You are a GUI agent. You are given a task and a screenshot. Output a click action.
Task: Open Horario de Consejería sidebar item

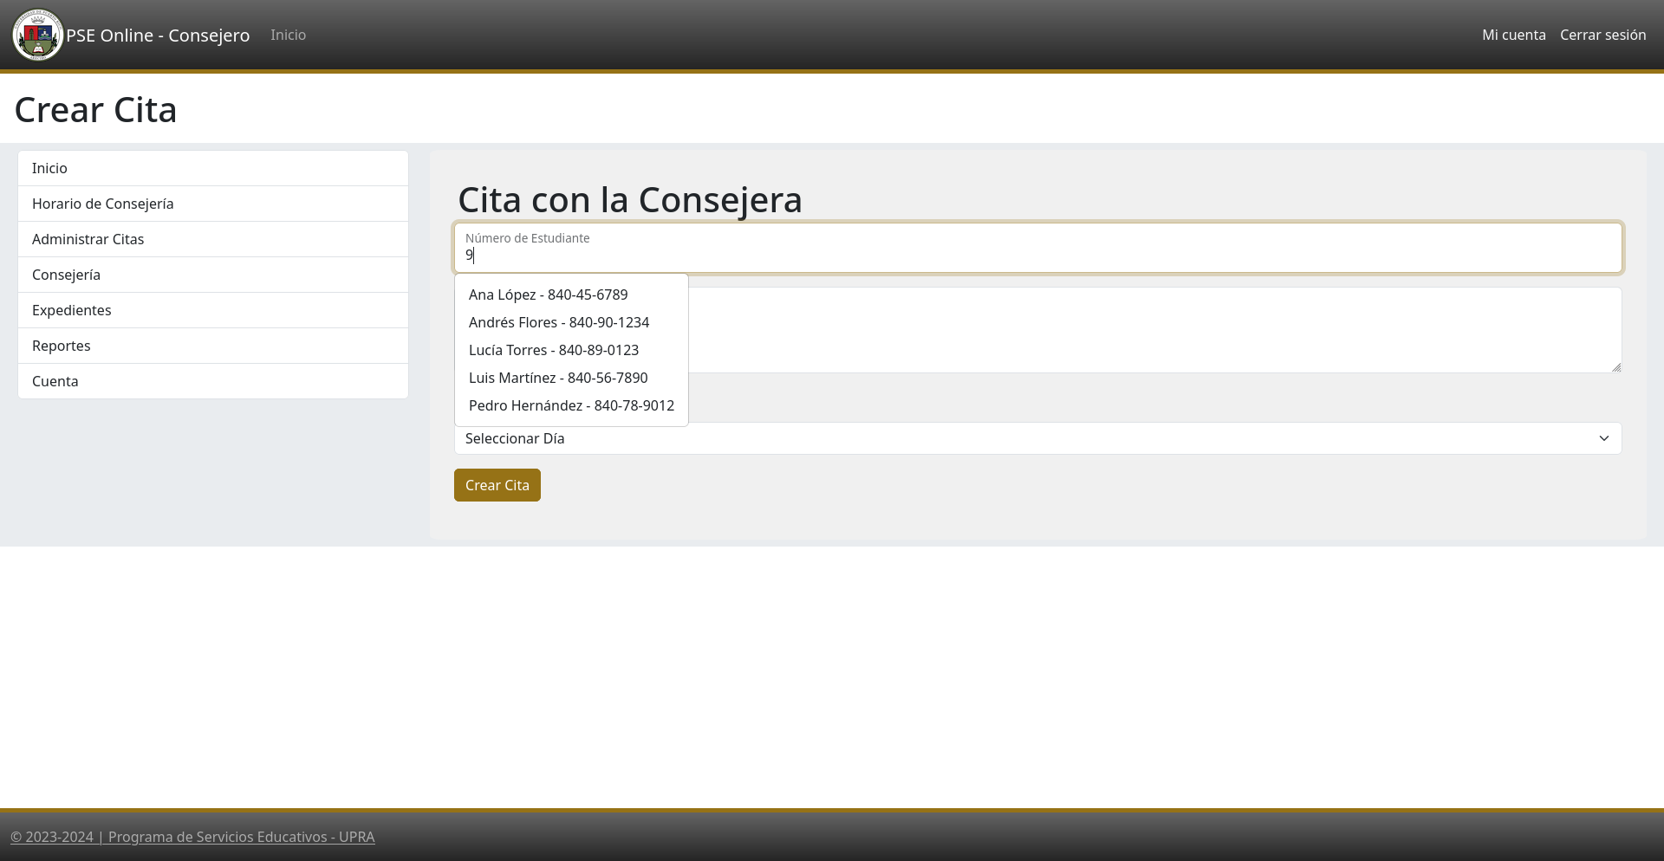213,204
